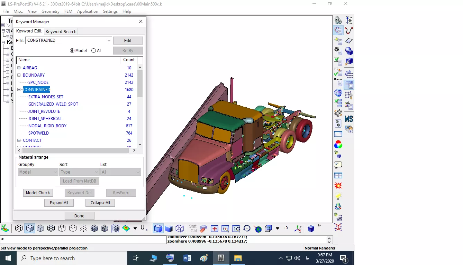
Task: Select the All radio button
Action: point(93,51)
